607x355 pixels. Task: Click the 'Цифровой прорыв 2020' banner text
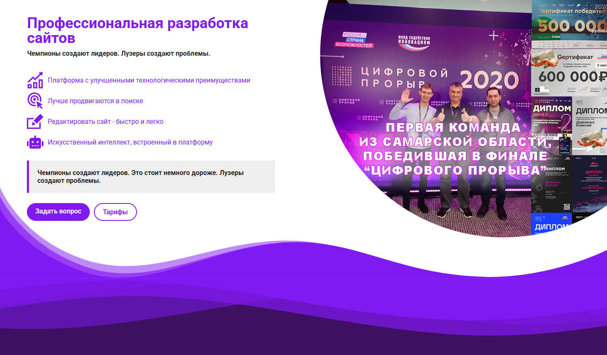440,78
